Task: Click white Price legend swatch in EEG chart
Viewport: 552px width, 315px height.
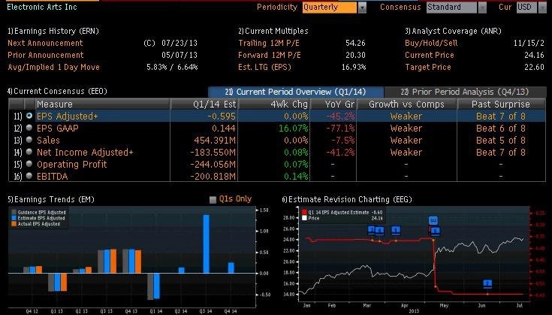Action: coord(304,218)
